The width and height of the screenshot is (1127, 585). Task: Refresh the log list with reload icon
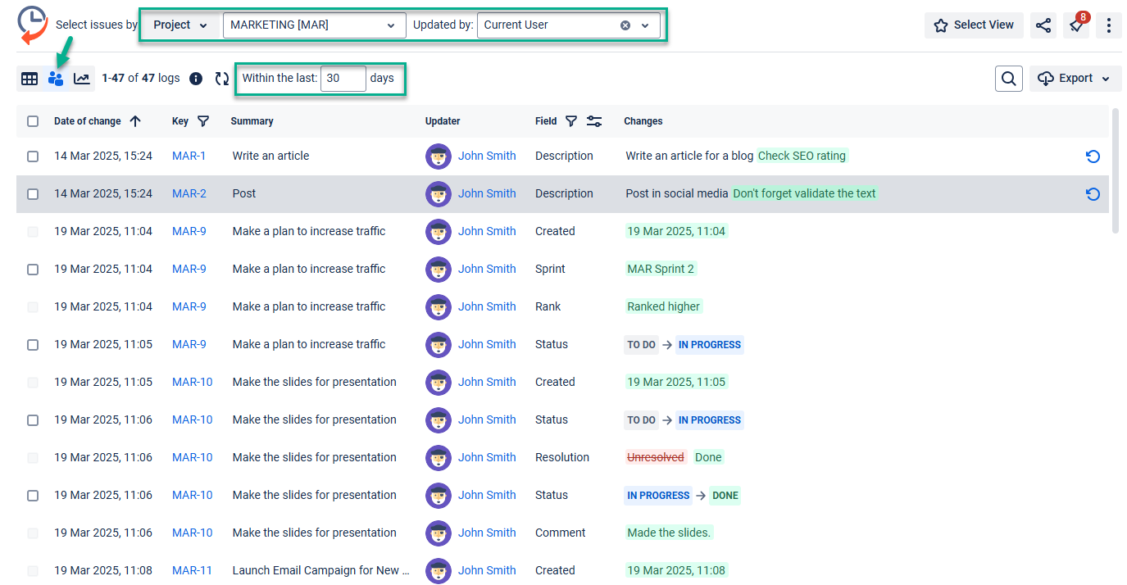(x=222, y=79)
